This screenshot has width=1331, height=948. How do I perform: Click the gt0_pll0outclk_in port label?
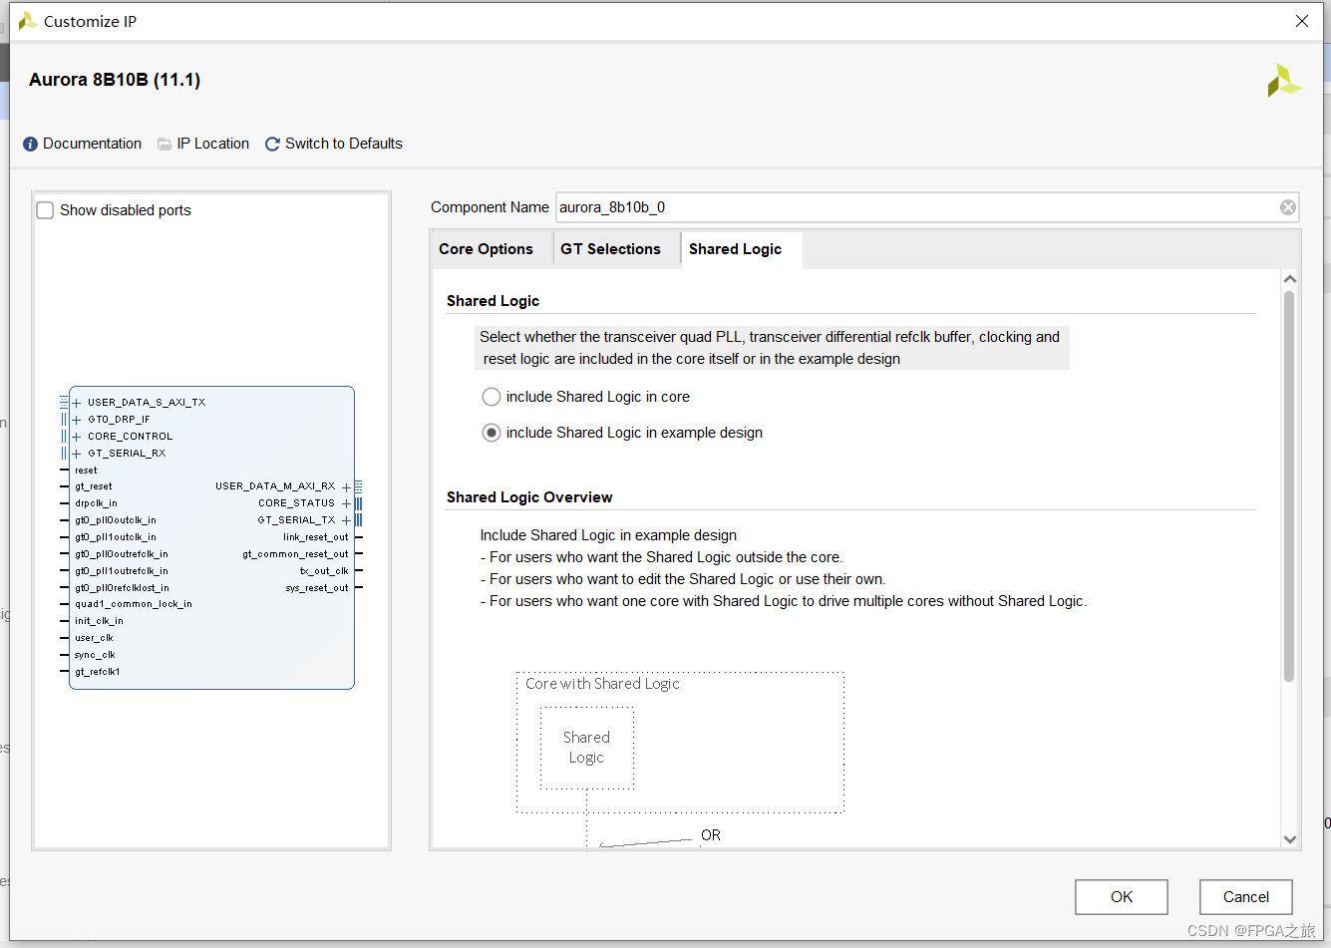coord(116,520)
